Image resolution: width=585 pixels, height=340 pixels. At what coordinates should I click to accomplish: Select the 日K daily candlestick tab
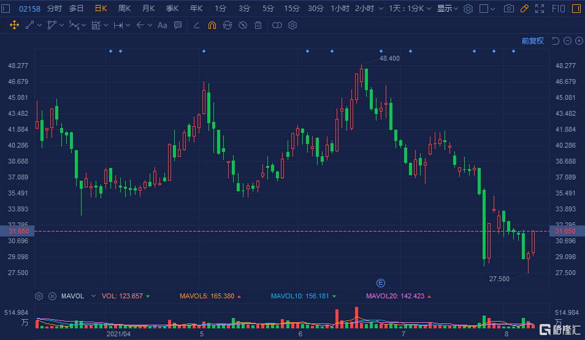point(101,8)
